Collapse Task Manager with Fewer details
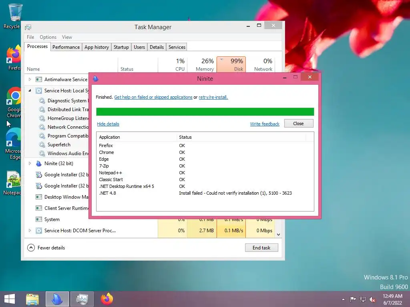The width and height of the screenshot is (410, 307). pos(46,248)
